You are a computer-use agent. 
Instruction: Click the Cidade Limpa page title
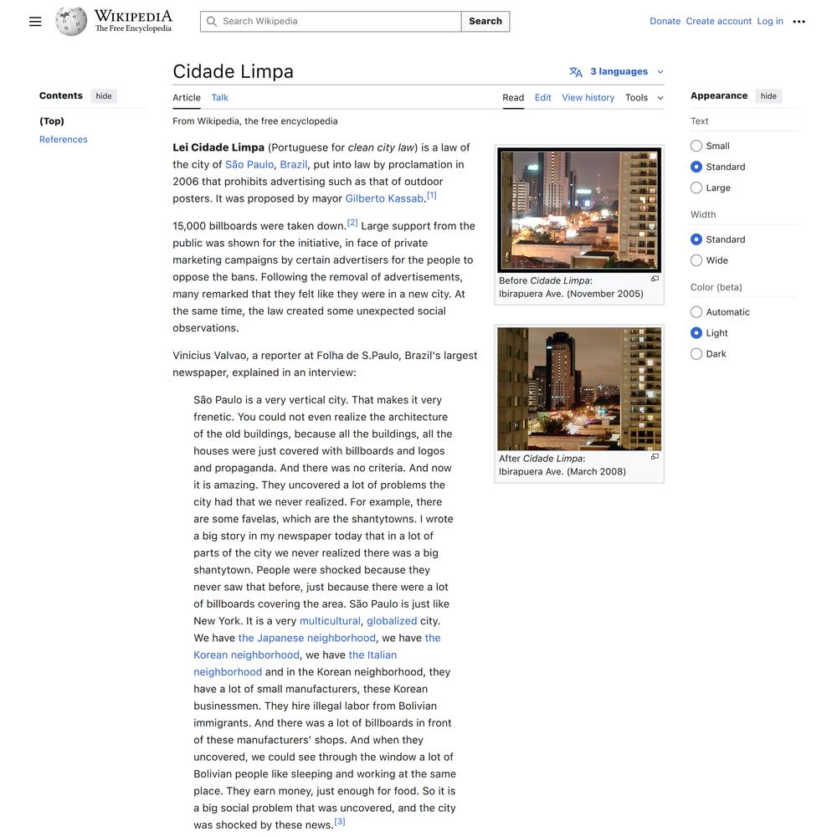234,71
